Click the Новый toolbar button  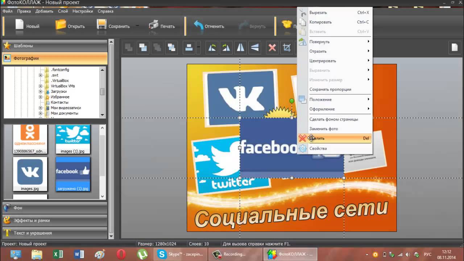(x=27, y=26)
